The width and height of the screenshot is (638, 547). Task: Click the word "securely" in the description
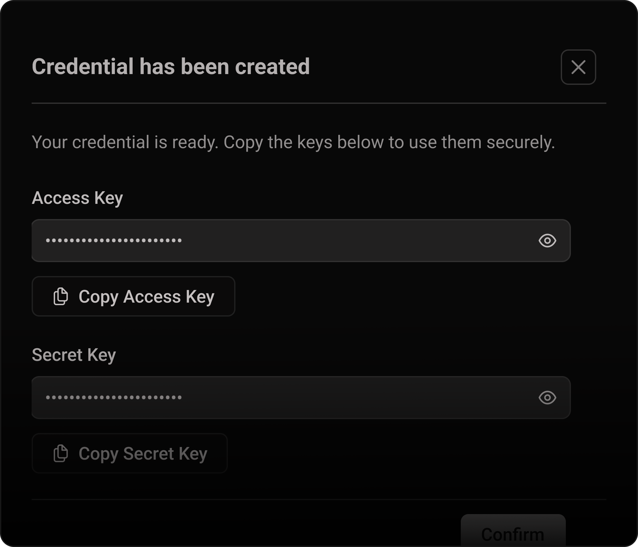click(x=520, y=142)
